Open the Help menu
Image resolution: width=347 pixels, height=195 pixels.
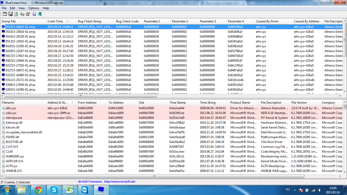46,8
